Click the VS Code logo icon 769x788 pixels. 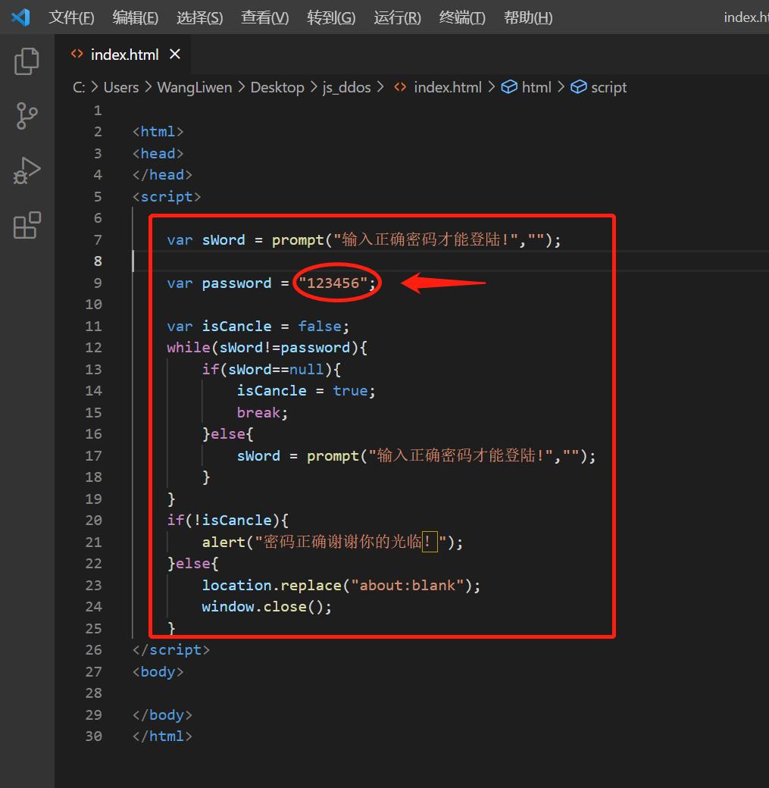click(x=20, y=17)
